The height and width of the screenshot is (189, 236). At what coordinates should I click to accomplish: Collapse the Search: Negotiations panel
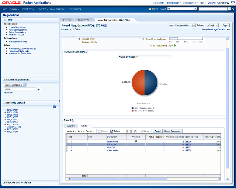click(4, 80)
